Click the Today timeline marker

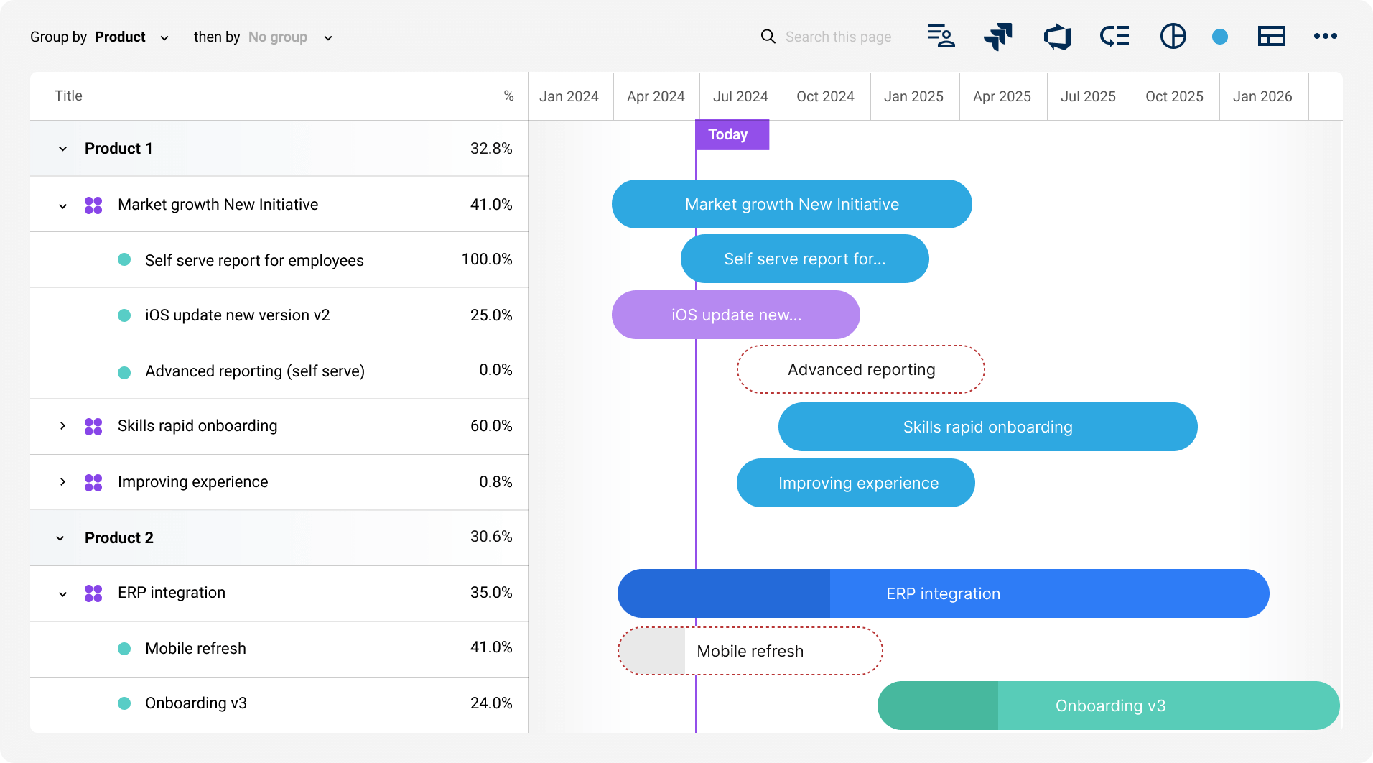point(732,134)
